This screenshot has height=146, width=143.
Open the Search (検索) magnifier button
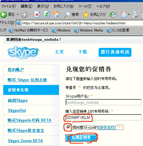point(71,15)
